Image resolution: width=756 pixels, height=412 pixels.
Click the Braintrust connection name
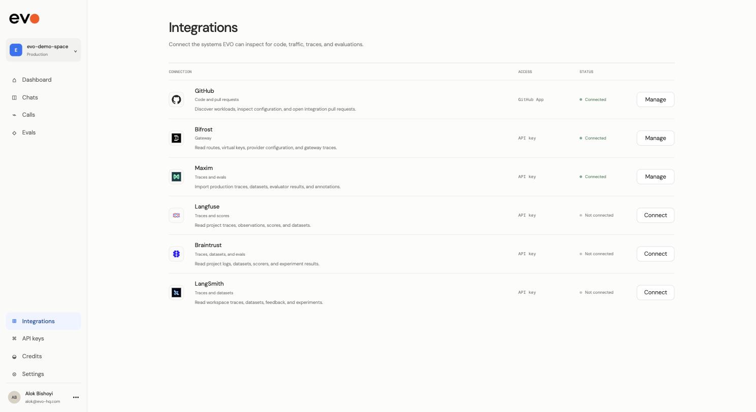coord(208,245)
